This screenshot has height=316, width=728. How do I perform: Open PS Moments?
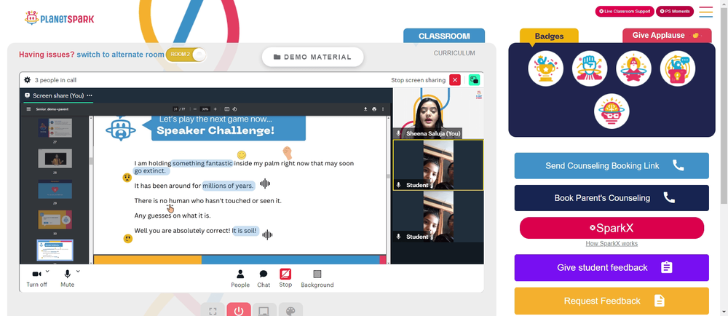pos(675,11)
